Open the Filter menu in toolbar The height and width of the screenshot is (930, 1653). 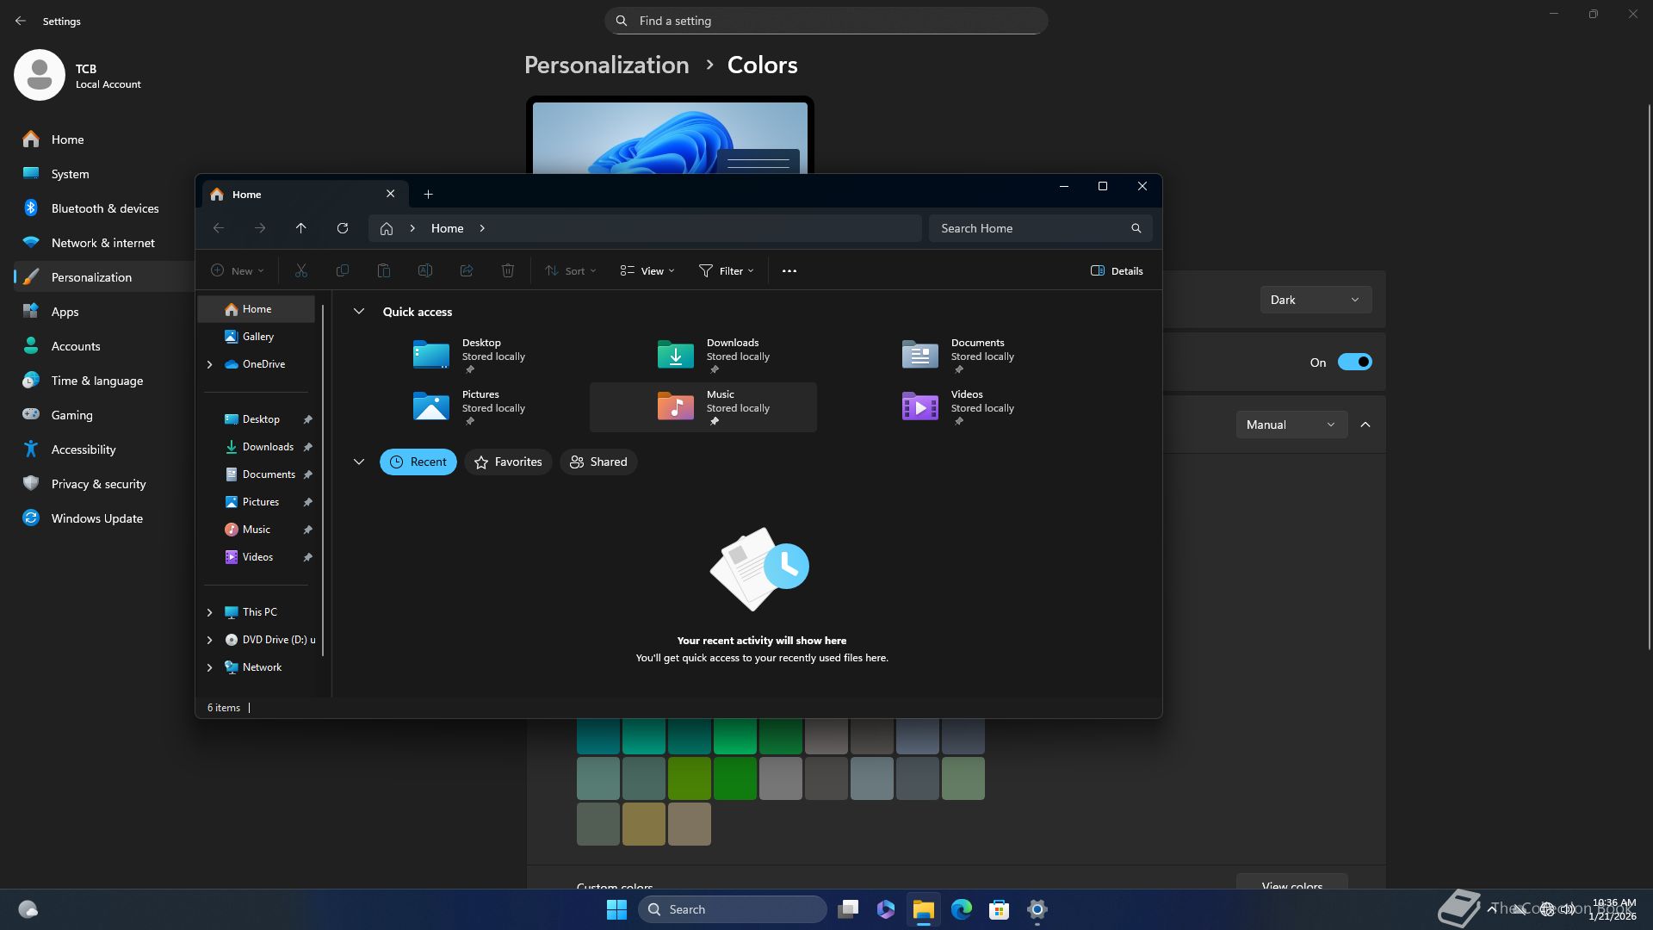727,270
